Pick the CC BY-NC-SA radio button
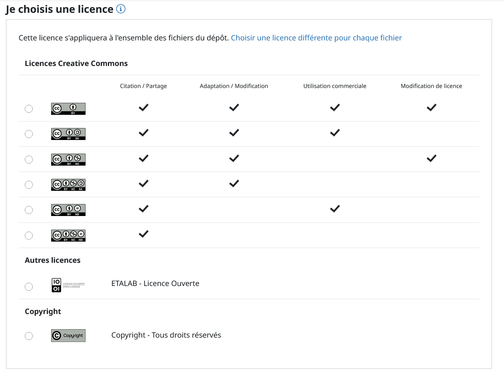The width and height of the screenshot is (504, 376). click(x=29, y=185)
